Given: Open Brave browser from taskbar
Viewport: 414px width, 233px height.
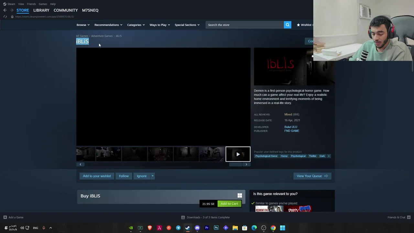Looking at the screenshot, I should (x=150, y=228).
